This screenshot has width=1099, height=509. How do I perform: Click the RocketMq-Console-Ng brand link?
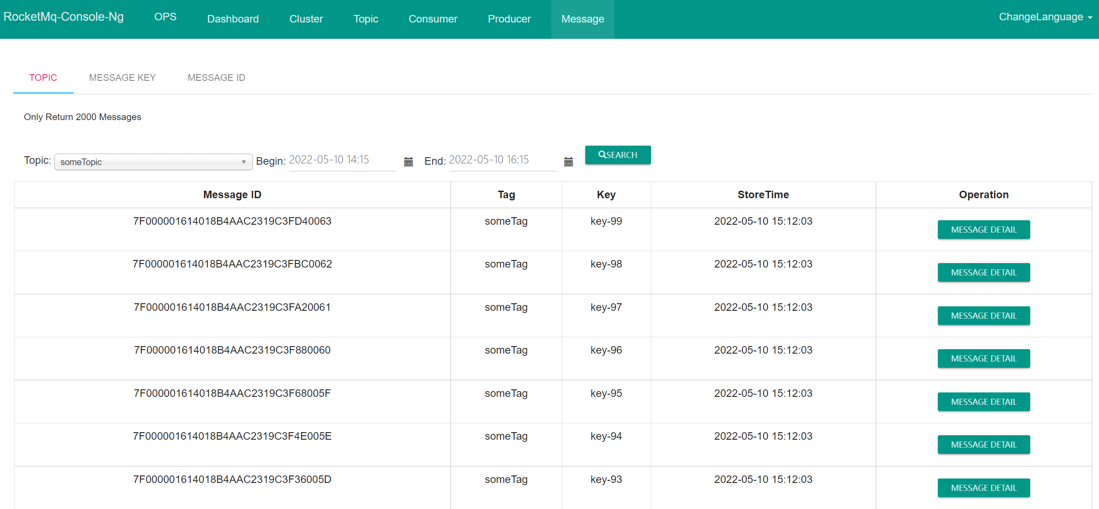click(x=64, y=17)
